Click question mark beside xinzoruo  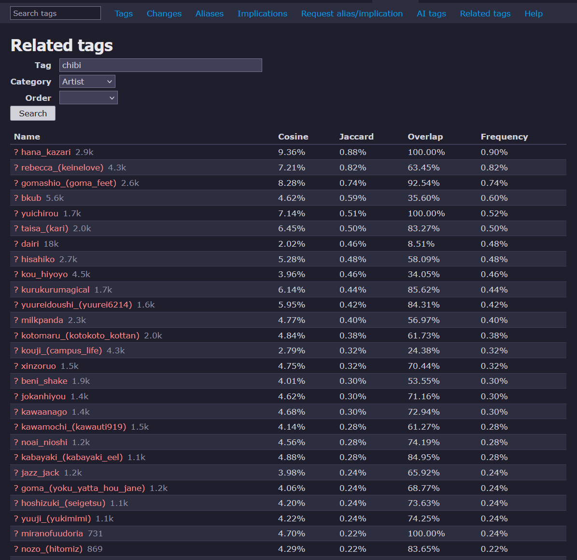pyautogui.click(x=16, y=366)
